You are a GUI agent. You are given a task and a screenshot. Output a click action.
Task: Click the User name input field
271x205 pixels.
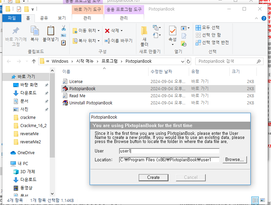coord(170,151)
